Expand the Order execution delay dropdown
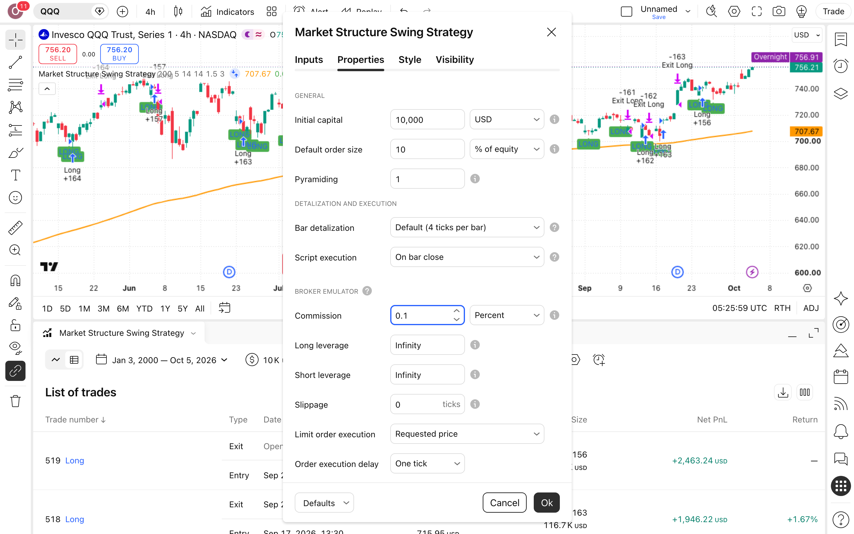Viewport: 854px width, 534px height. pyautogui.click(x=427, y=463)
